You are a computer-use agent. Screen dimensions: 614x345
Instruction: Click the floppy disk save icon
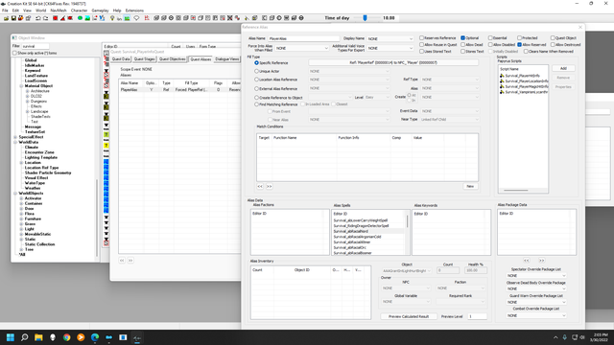(13, 18)
